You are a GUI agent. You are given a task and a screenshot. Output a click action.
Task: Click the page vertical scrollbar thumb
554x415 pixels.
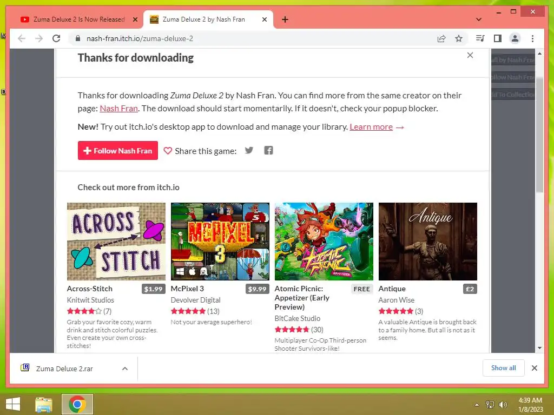539,134
